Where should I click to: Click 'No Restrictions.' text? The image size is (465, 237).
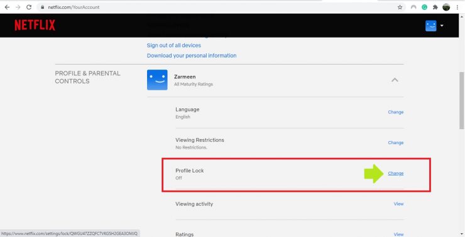coord(191,147)
